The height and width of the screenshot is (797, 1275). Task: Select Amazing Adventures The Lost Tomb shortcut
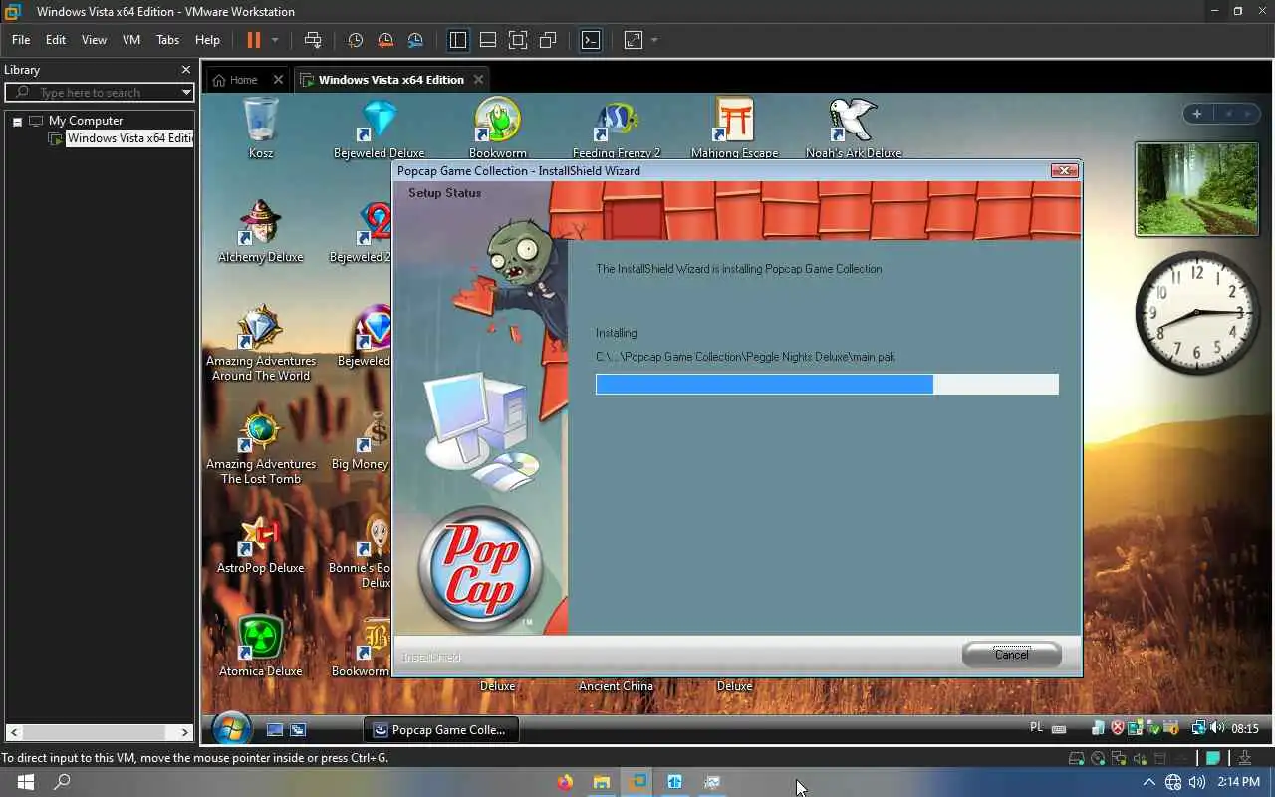pyautogui.click(x=261, y=446)
